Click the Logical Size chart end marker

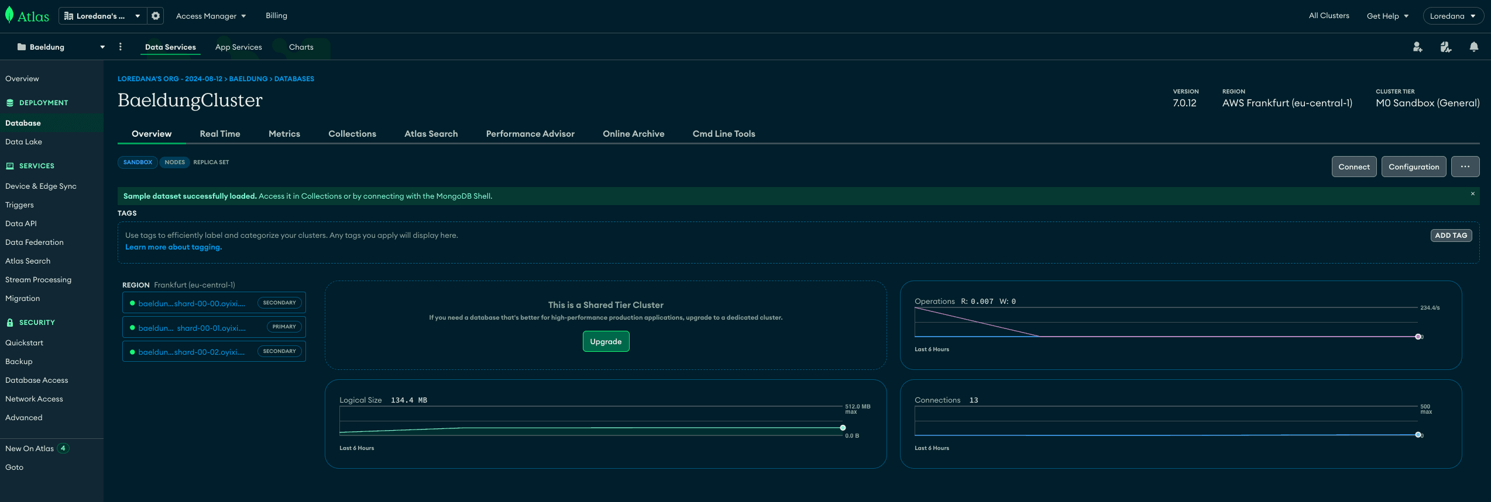tap(843, 428)
